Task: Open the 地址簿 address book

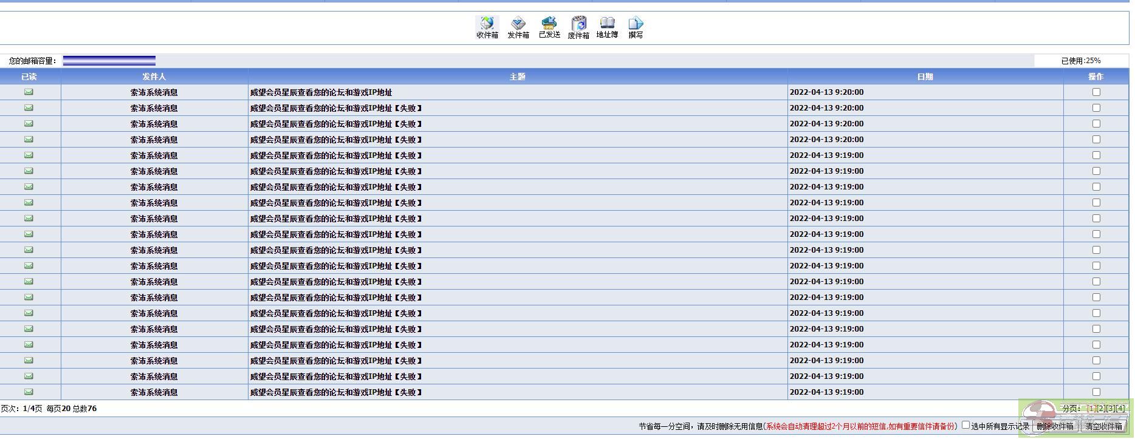Action: coord(607,27)
